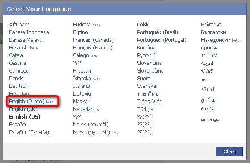This screenshot has height=163, width=250.
Task: Confirm selection with the Okay button
Action: pyautogui.click(x=229, y=151)
